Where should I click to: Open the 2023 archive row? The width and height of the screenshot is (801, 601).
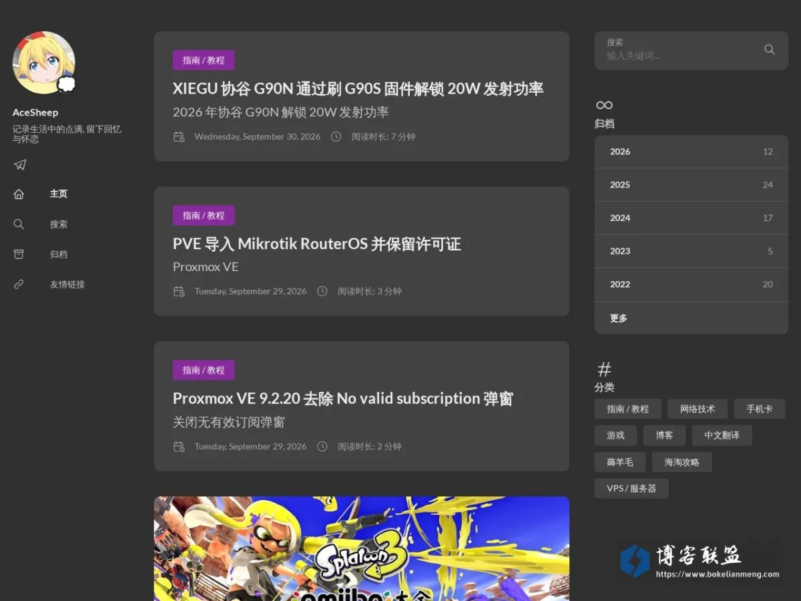tap(692, 251)
